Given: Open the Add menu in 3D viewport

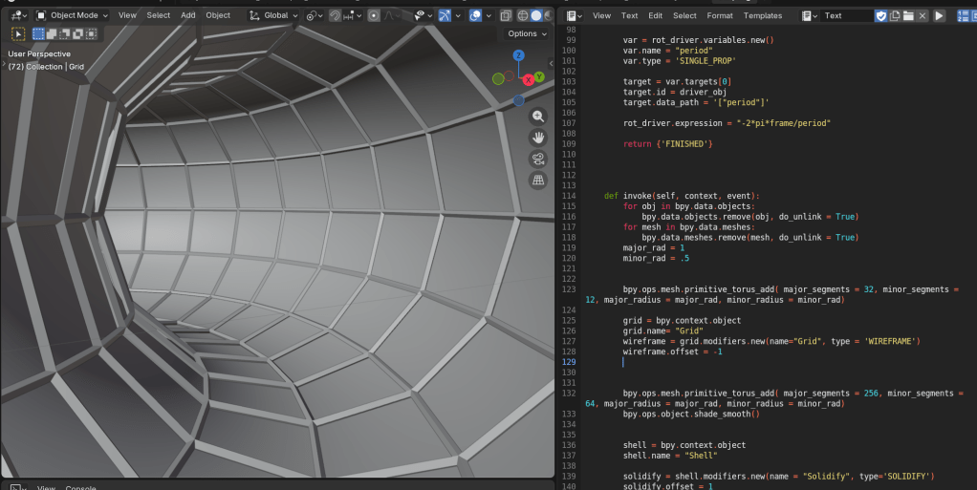Looking at the screenshot, I should click(188, 15).
